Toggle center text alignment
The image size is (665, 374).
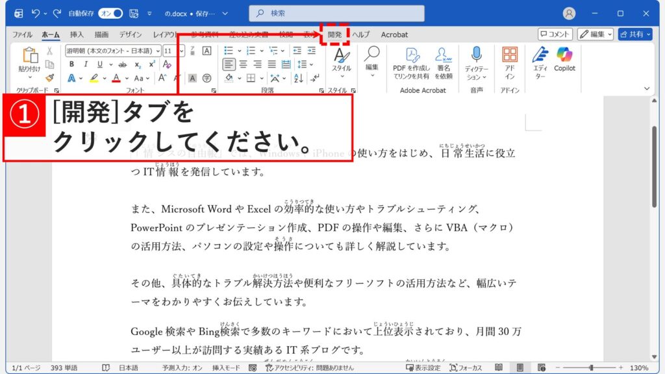243,64
